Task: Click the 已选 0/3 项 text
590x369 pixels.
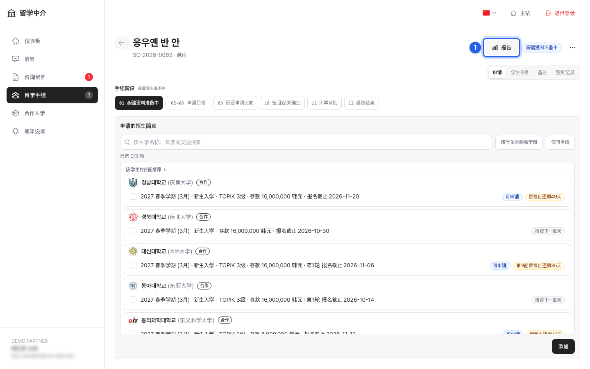Action: [x=132, y=156]
